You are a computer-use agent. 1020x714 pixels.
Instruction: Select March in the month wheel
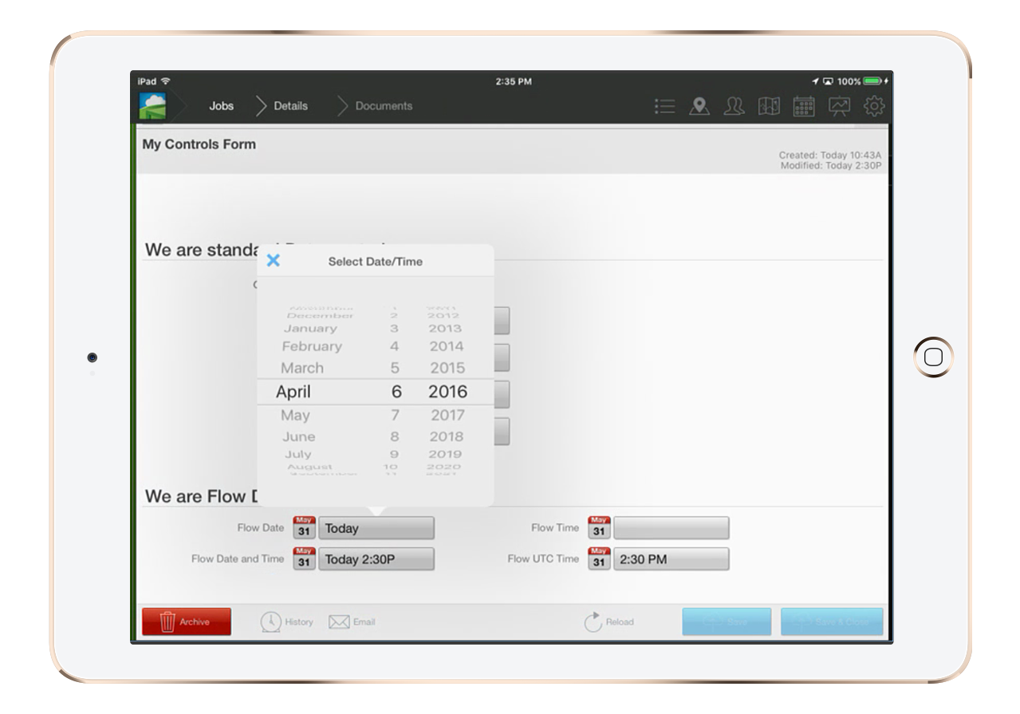tap(302, 368)
